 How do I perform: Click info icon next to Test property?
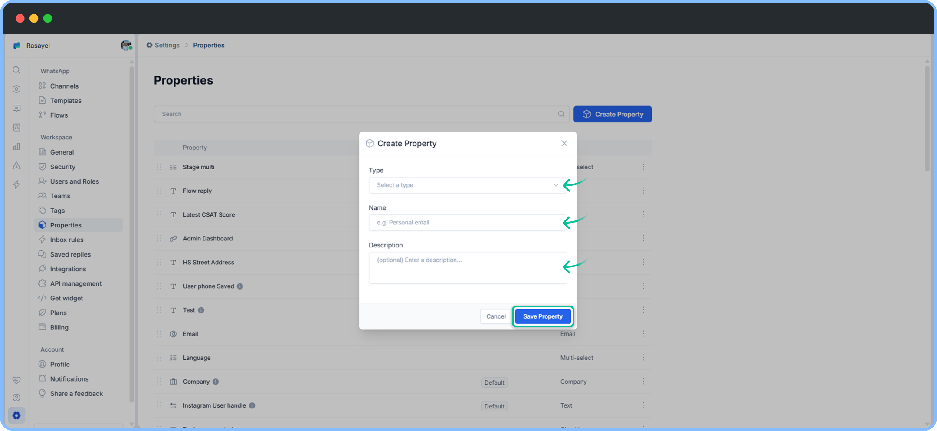point(201,310)
